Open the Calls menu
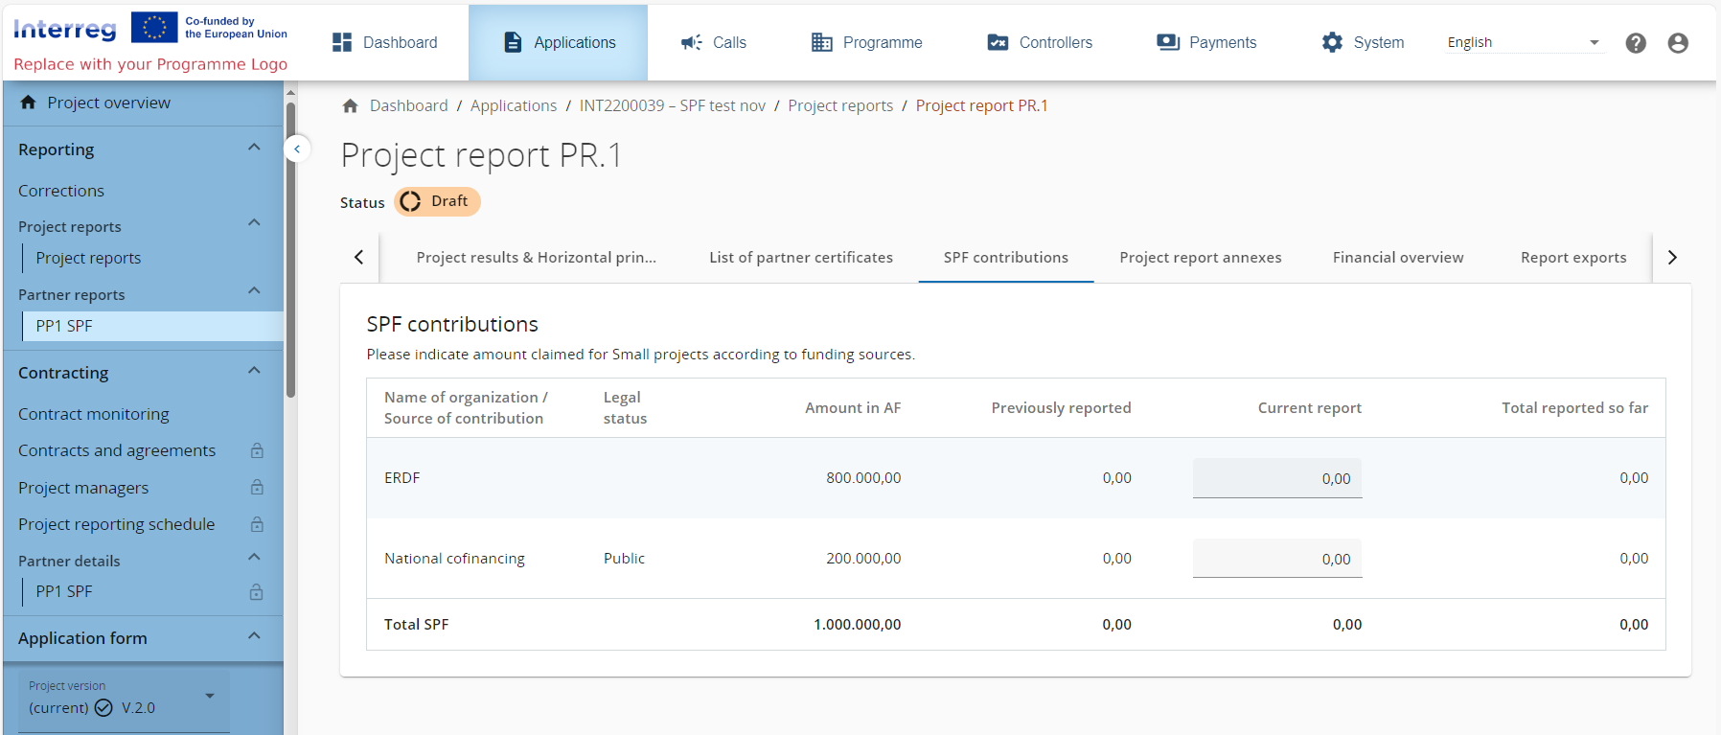The width and height of the screenshot is (1721, 735). click(713, 42)
